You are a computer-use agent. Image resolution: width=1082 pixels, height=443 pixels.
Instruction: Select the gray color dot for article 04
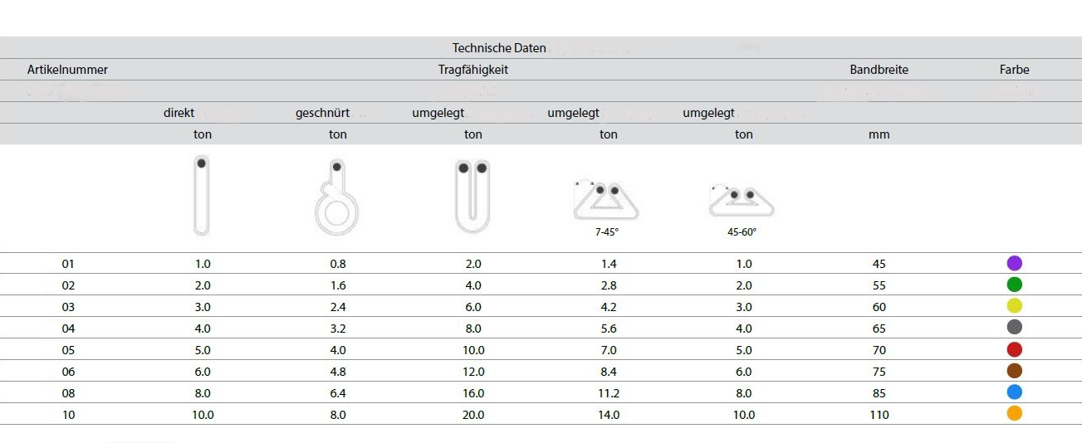tap(1014, 329)
